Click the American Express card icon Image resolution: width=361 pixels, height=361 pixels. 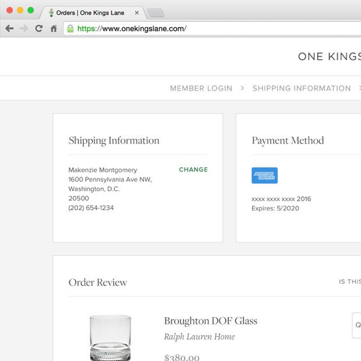(x=264, y=175)
